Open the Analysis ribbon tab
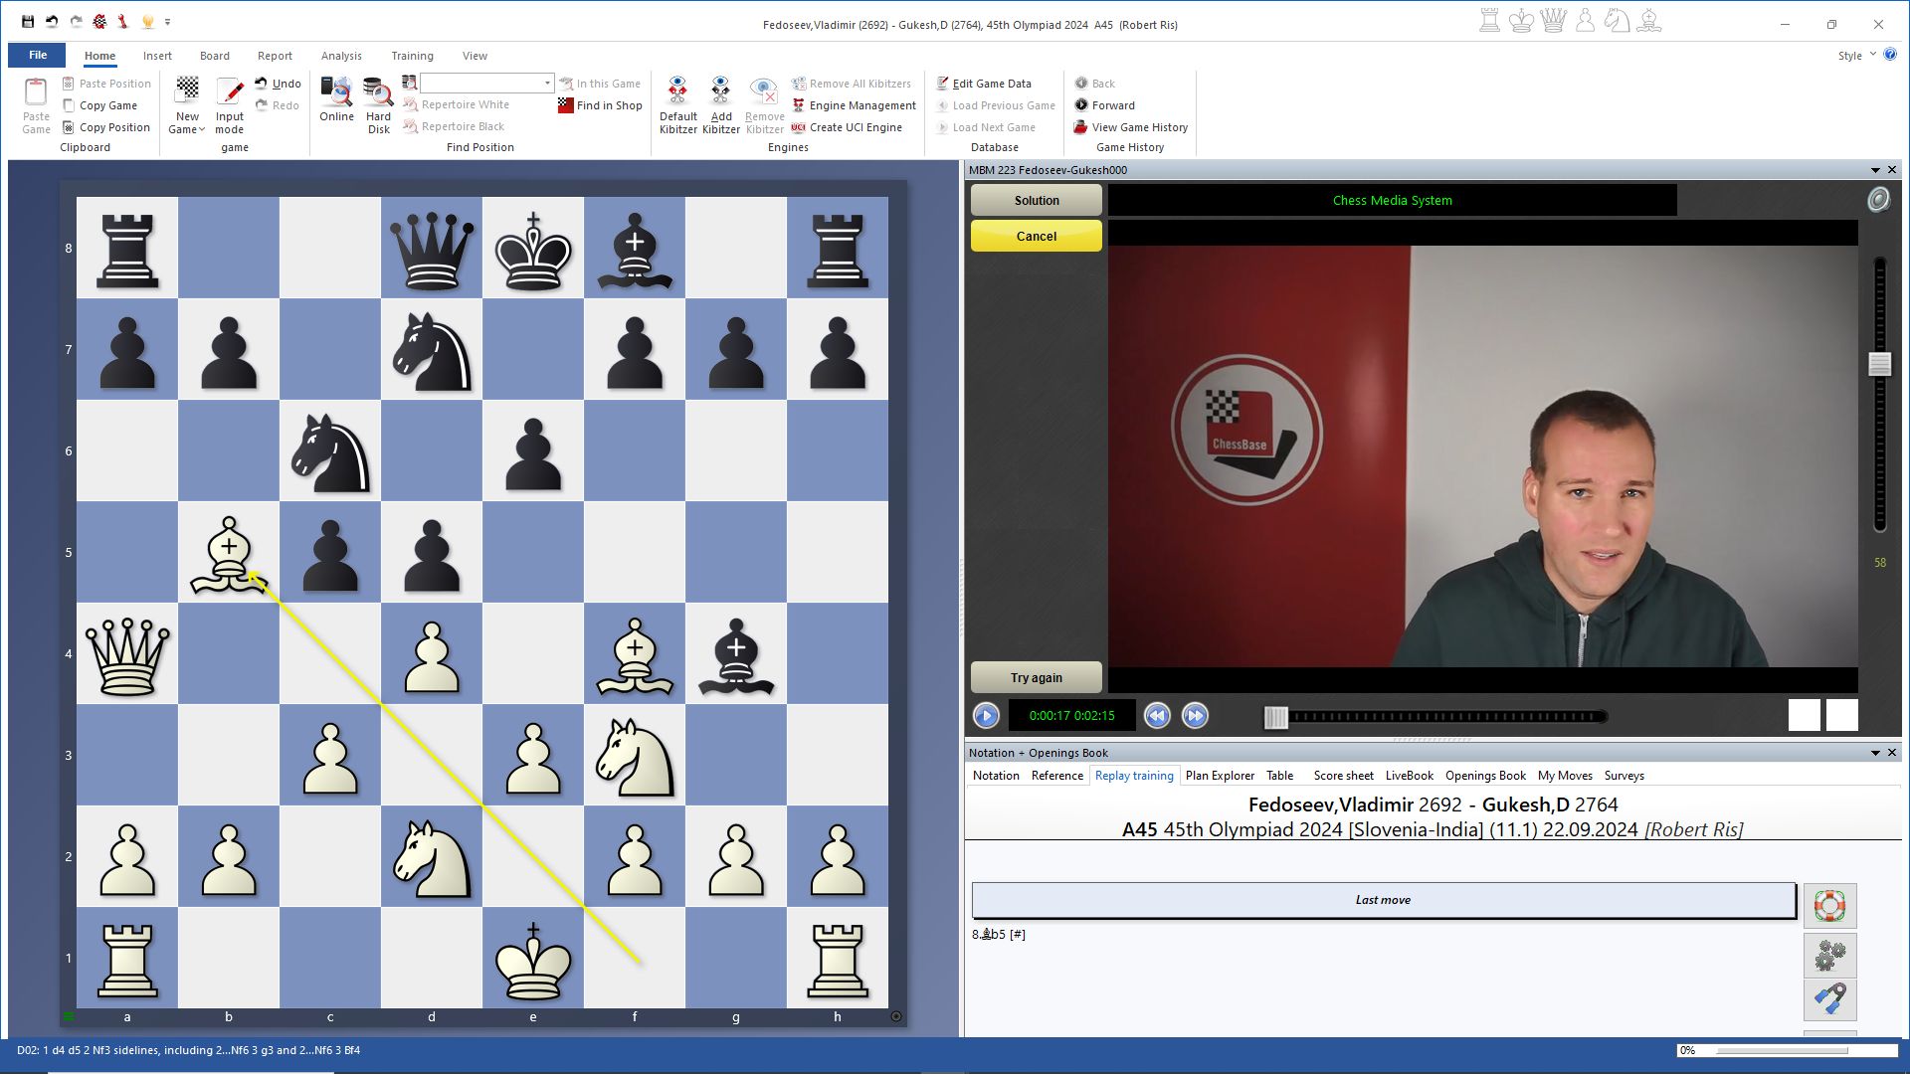The height and width of the screenshot is (1074, 1910). [x=341, y=56]
